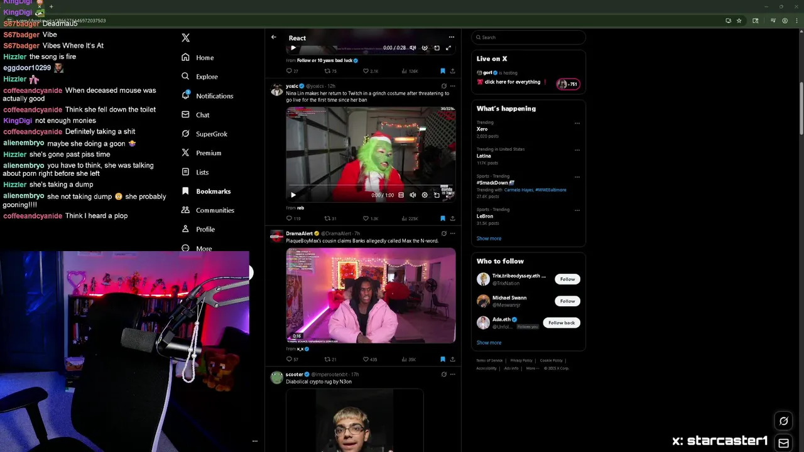Mute the top 0:28 video

413,48
